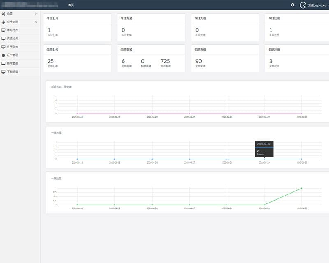Viewport: 329px width, 263px height.
Task: Open 本站用户 via its monitor icon
Action: [x=3, y=30]
